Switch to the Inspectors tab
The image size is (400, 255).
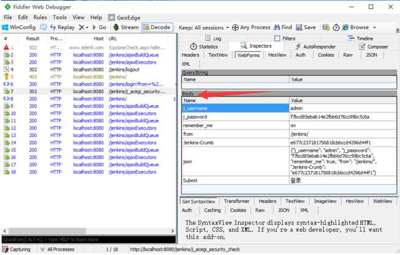(x=256, y=46)
